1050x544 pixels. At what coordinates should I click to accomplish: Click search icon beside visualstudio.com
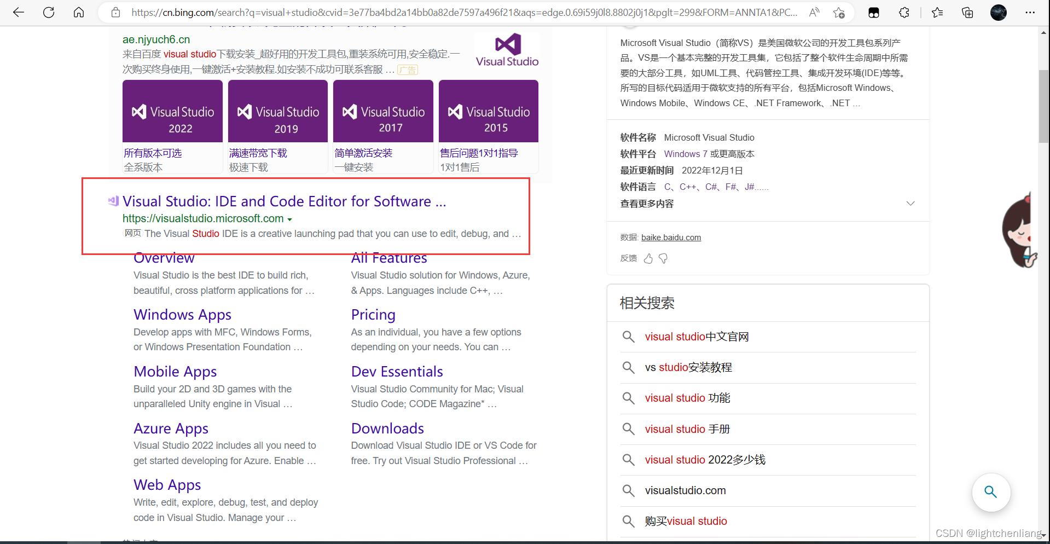point(629,490)
